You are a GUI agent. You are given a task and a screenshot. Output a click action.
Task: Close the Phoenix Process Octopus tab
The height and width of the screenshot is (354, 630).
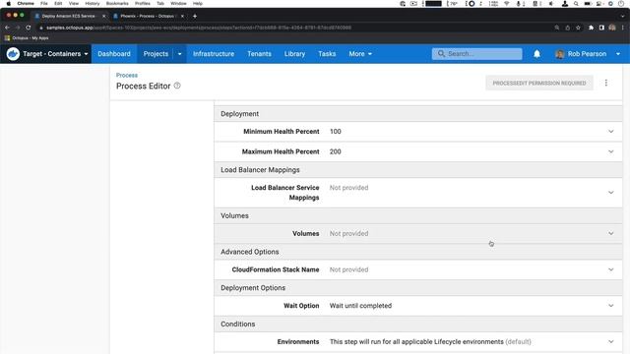[182, 16]
